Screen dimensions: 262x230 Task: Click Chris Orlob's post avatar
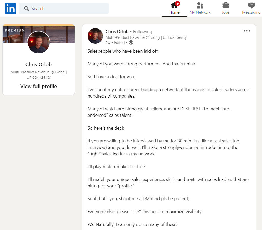(95, 36)
